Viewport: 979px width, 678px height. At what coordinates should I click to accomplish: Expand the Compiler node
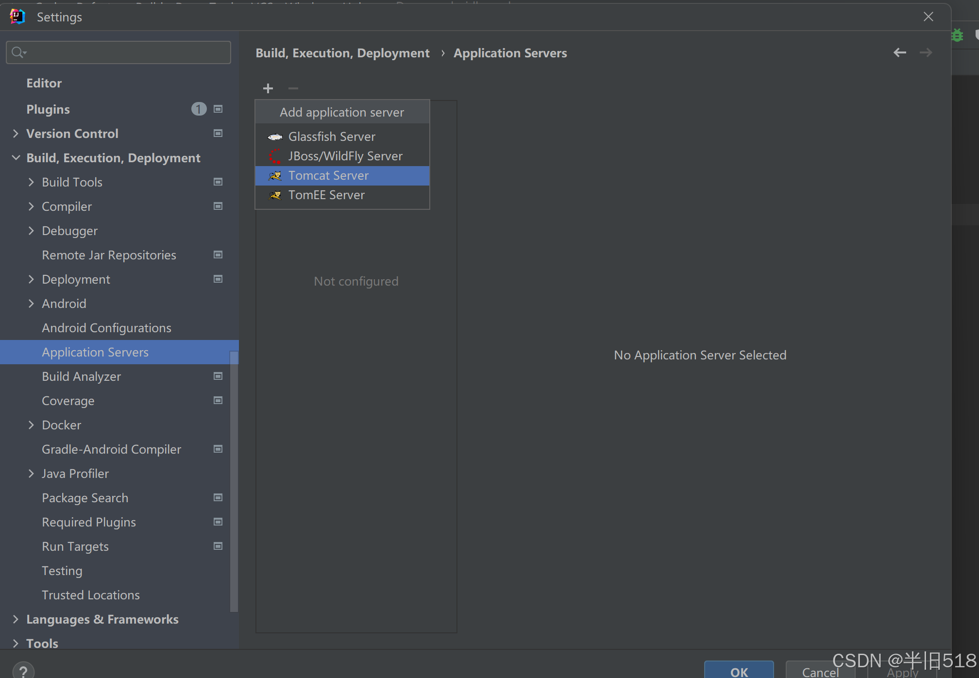31,206
